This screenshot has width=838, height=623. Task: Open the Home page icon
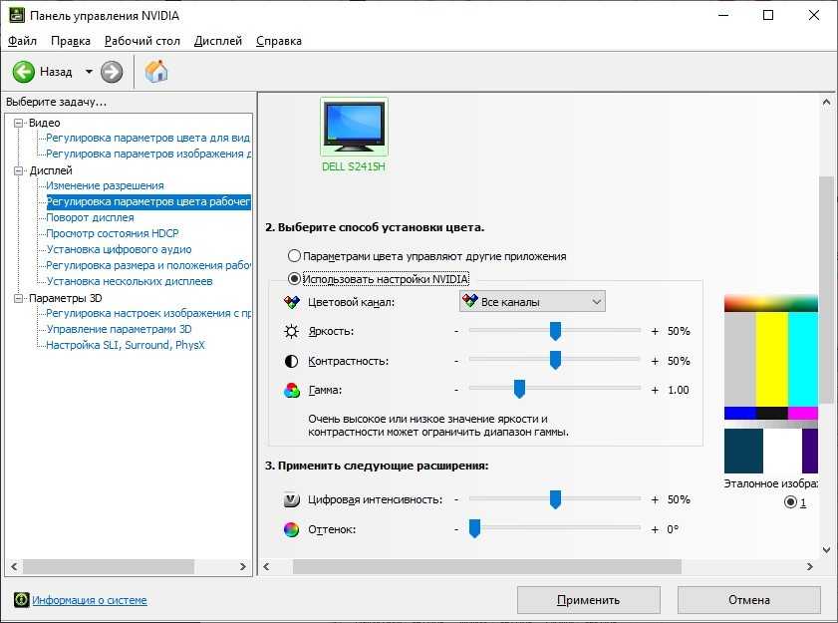156,71
